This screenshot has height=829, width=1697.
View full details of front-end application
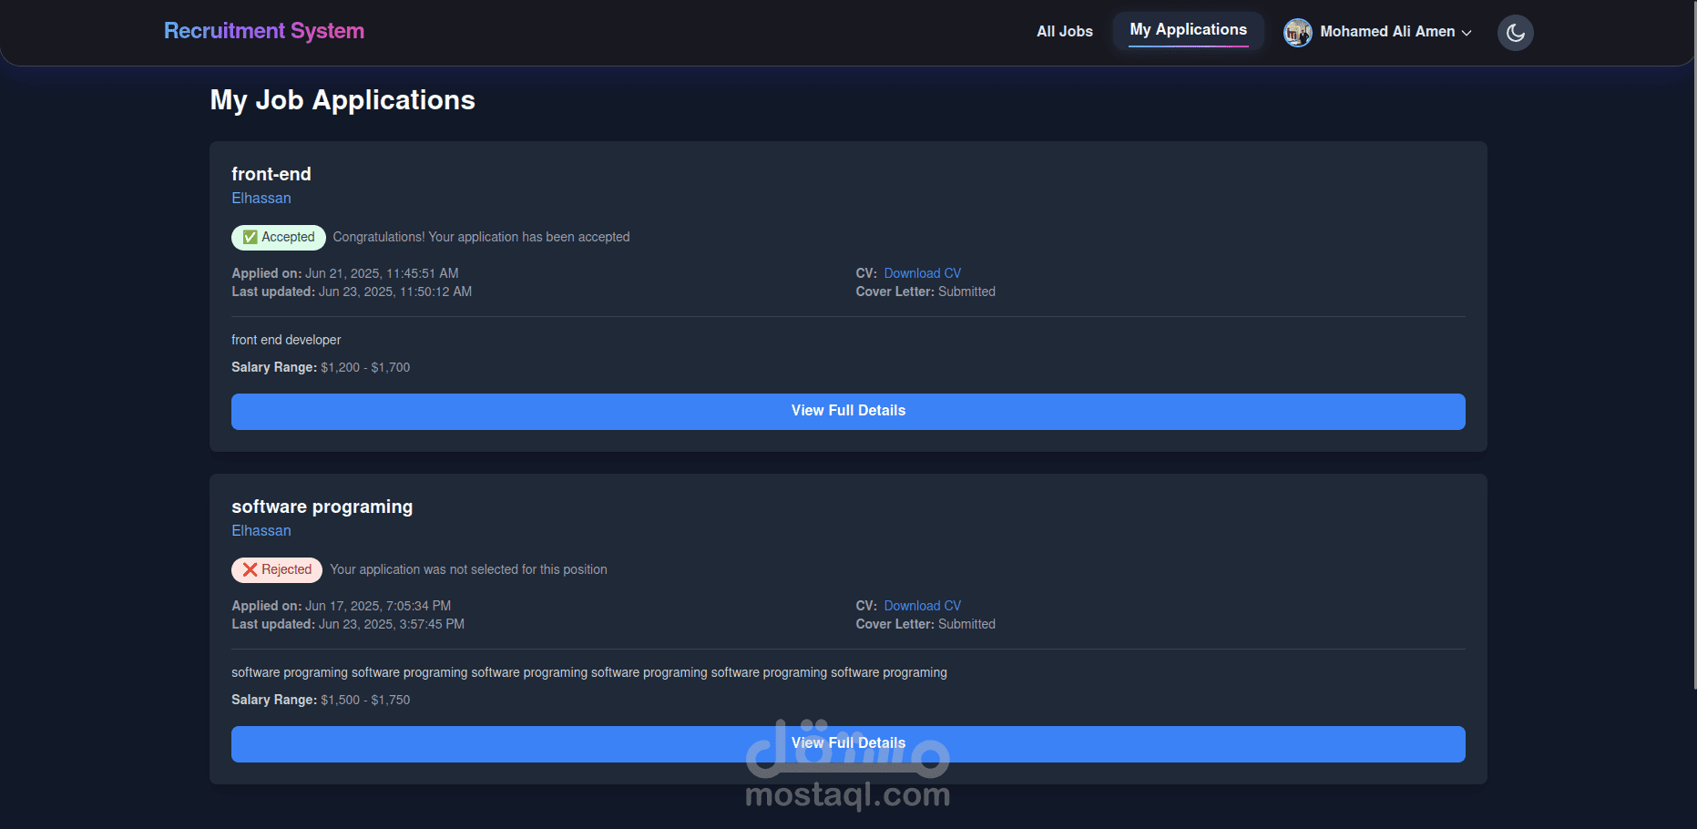[x=848, y=411]
